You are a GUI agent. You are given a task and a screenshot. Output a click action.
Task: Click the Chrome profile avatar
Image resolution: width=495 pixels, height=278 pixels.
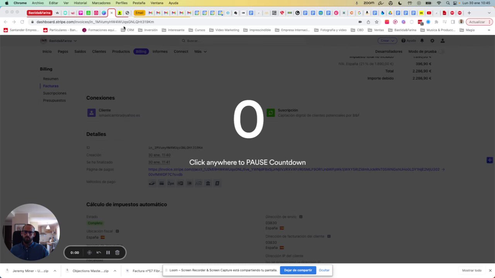coord(461,22)
